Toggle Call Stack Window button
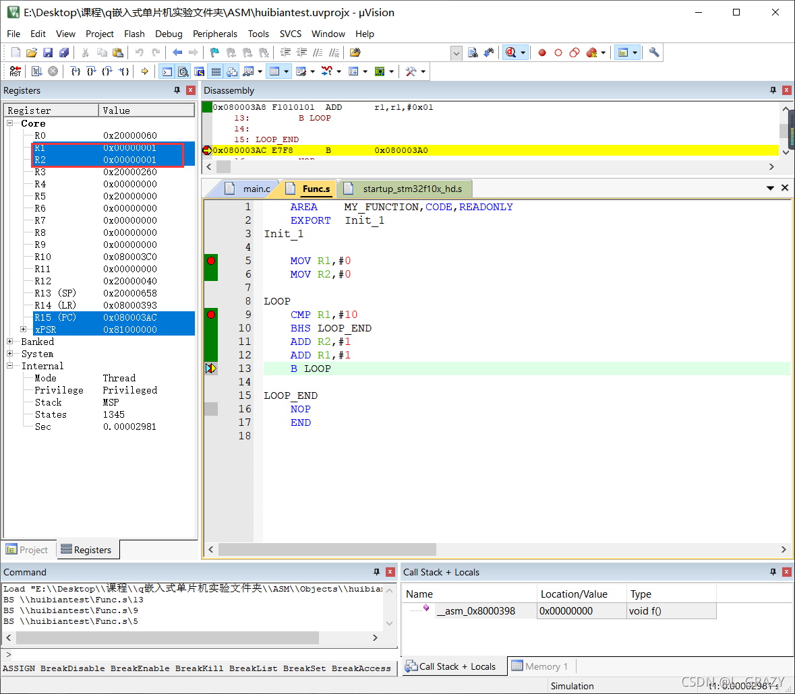Image resolution: width=795 pixels, height=694 pixels. [x=232, y=71]
